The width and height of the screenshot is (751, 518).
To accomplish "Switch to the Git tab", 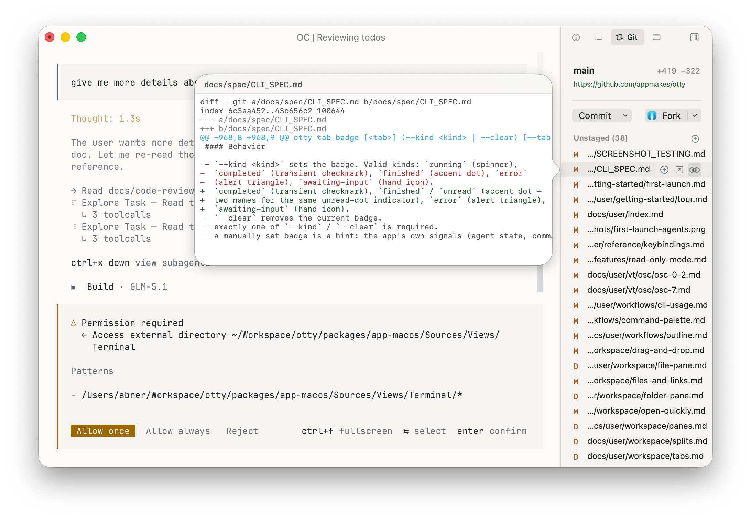I will (x=627, y=37).
